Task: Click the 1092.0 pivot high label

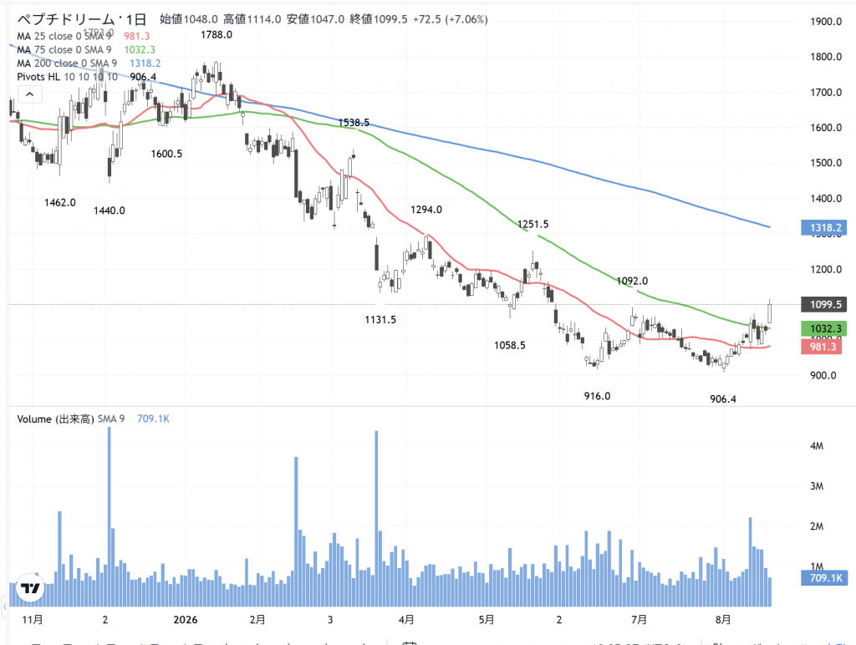Action: [x=632, y=281]
